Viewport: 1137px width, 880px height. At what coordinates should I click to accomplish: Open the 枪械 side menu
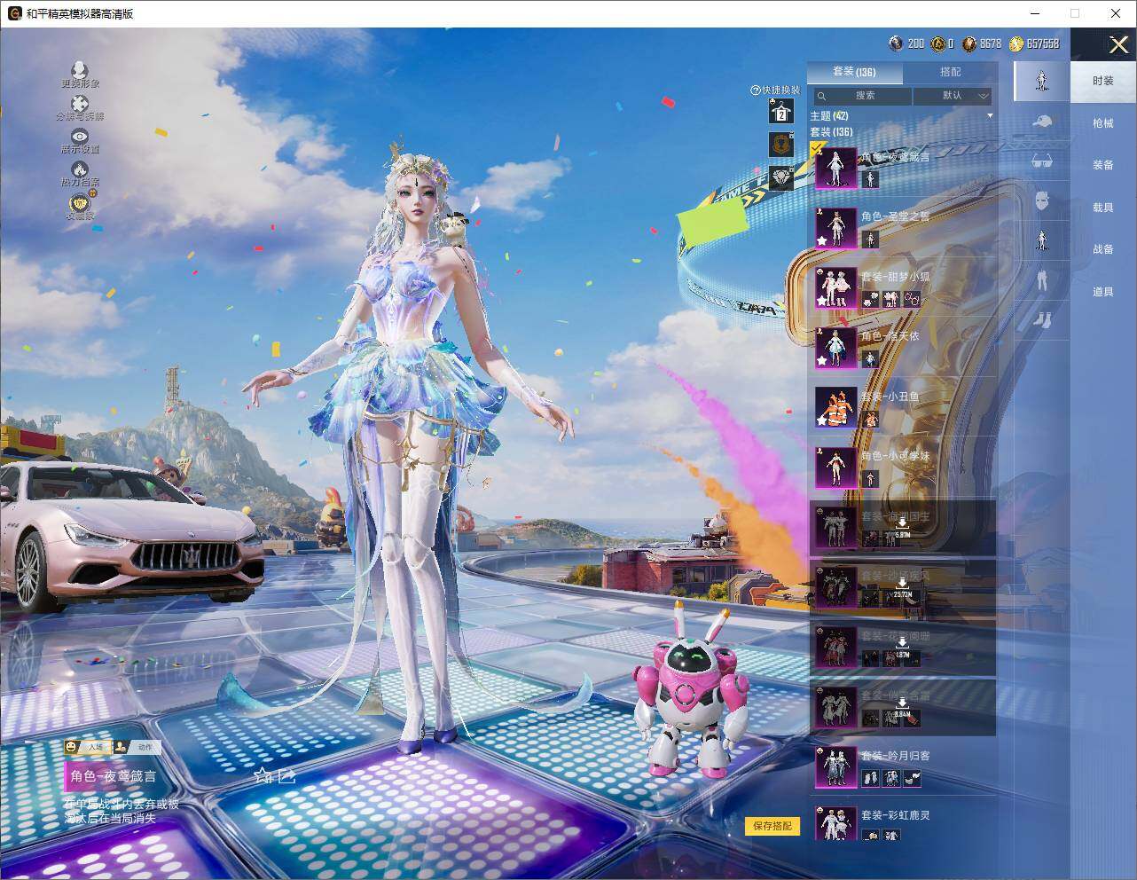pyautogui.click(x=1103, y=123)
